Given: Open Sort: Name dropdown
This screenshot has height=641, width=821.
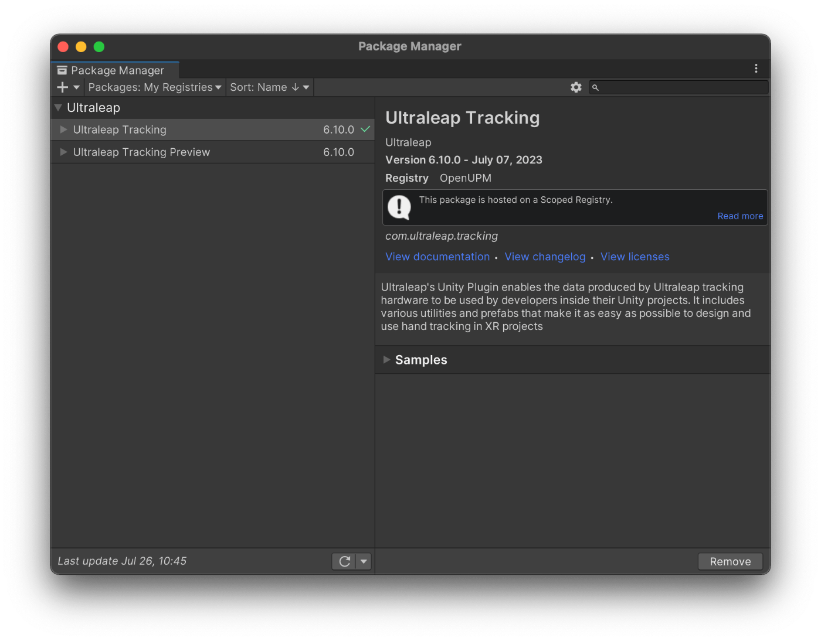Looking at the screenshot, I should [269, 87].
